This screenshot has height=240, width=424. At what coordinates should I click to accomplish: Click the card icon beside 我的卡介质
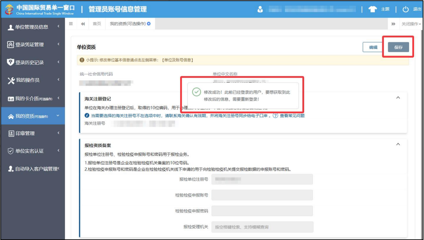11,99
